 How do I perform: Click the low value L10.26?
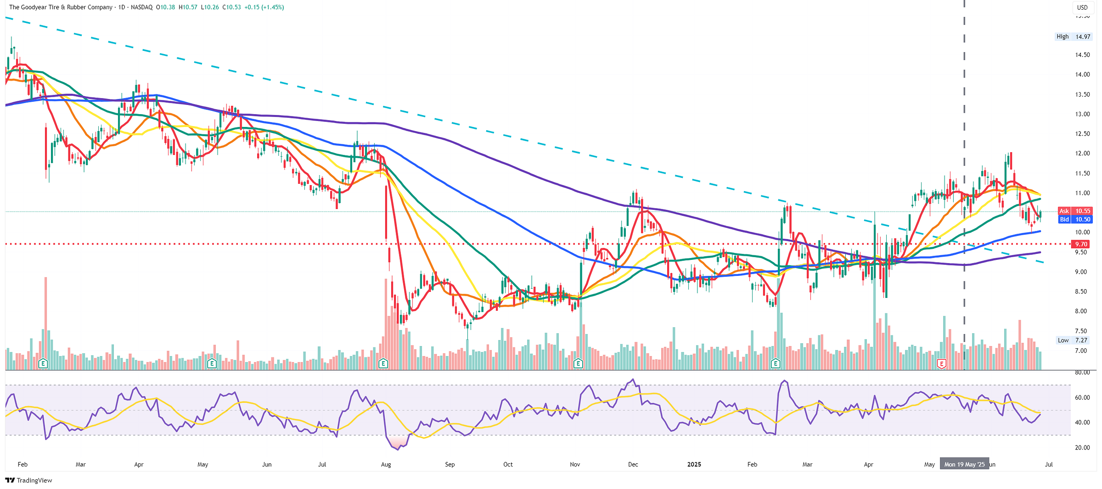pyautogui.click(x=210, y=7)
